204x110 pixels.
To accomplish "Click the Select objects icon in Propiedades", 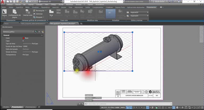I will pyautogui.click(x=39, y=32).
